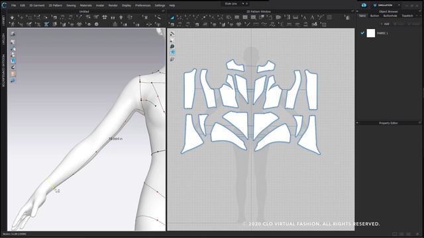Open the Avatar menu
This screenshot has width=424, height=238.
point(100,5)
